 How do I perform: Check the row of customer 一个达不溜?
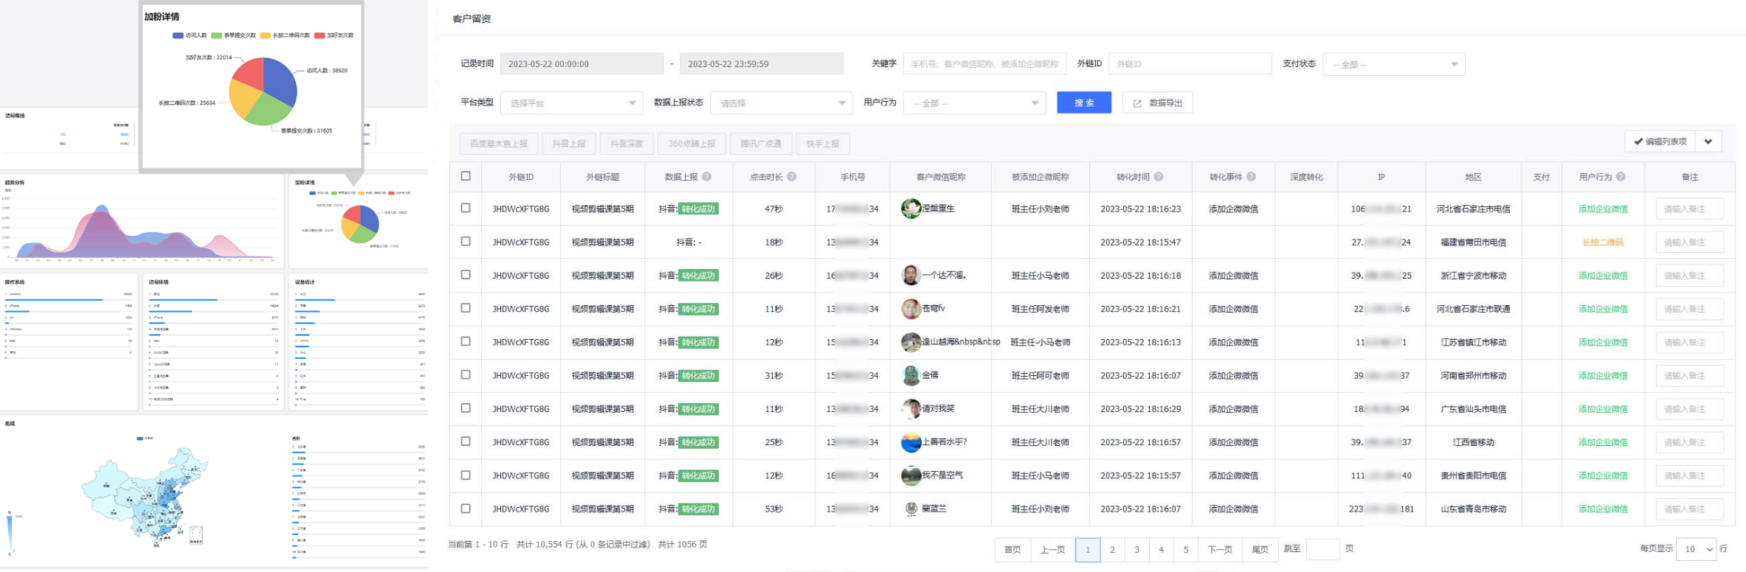coord(466,274)
